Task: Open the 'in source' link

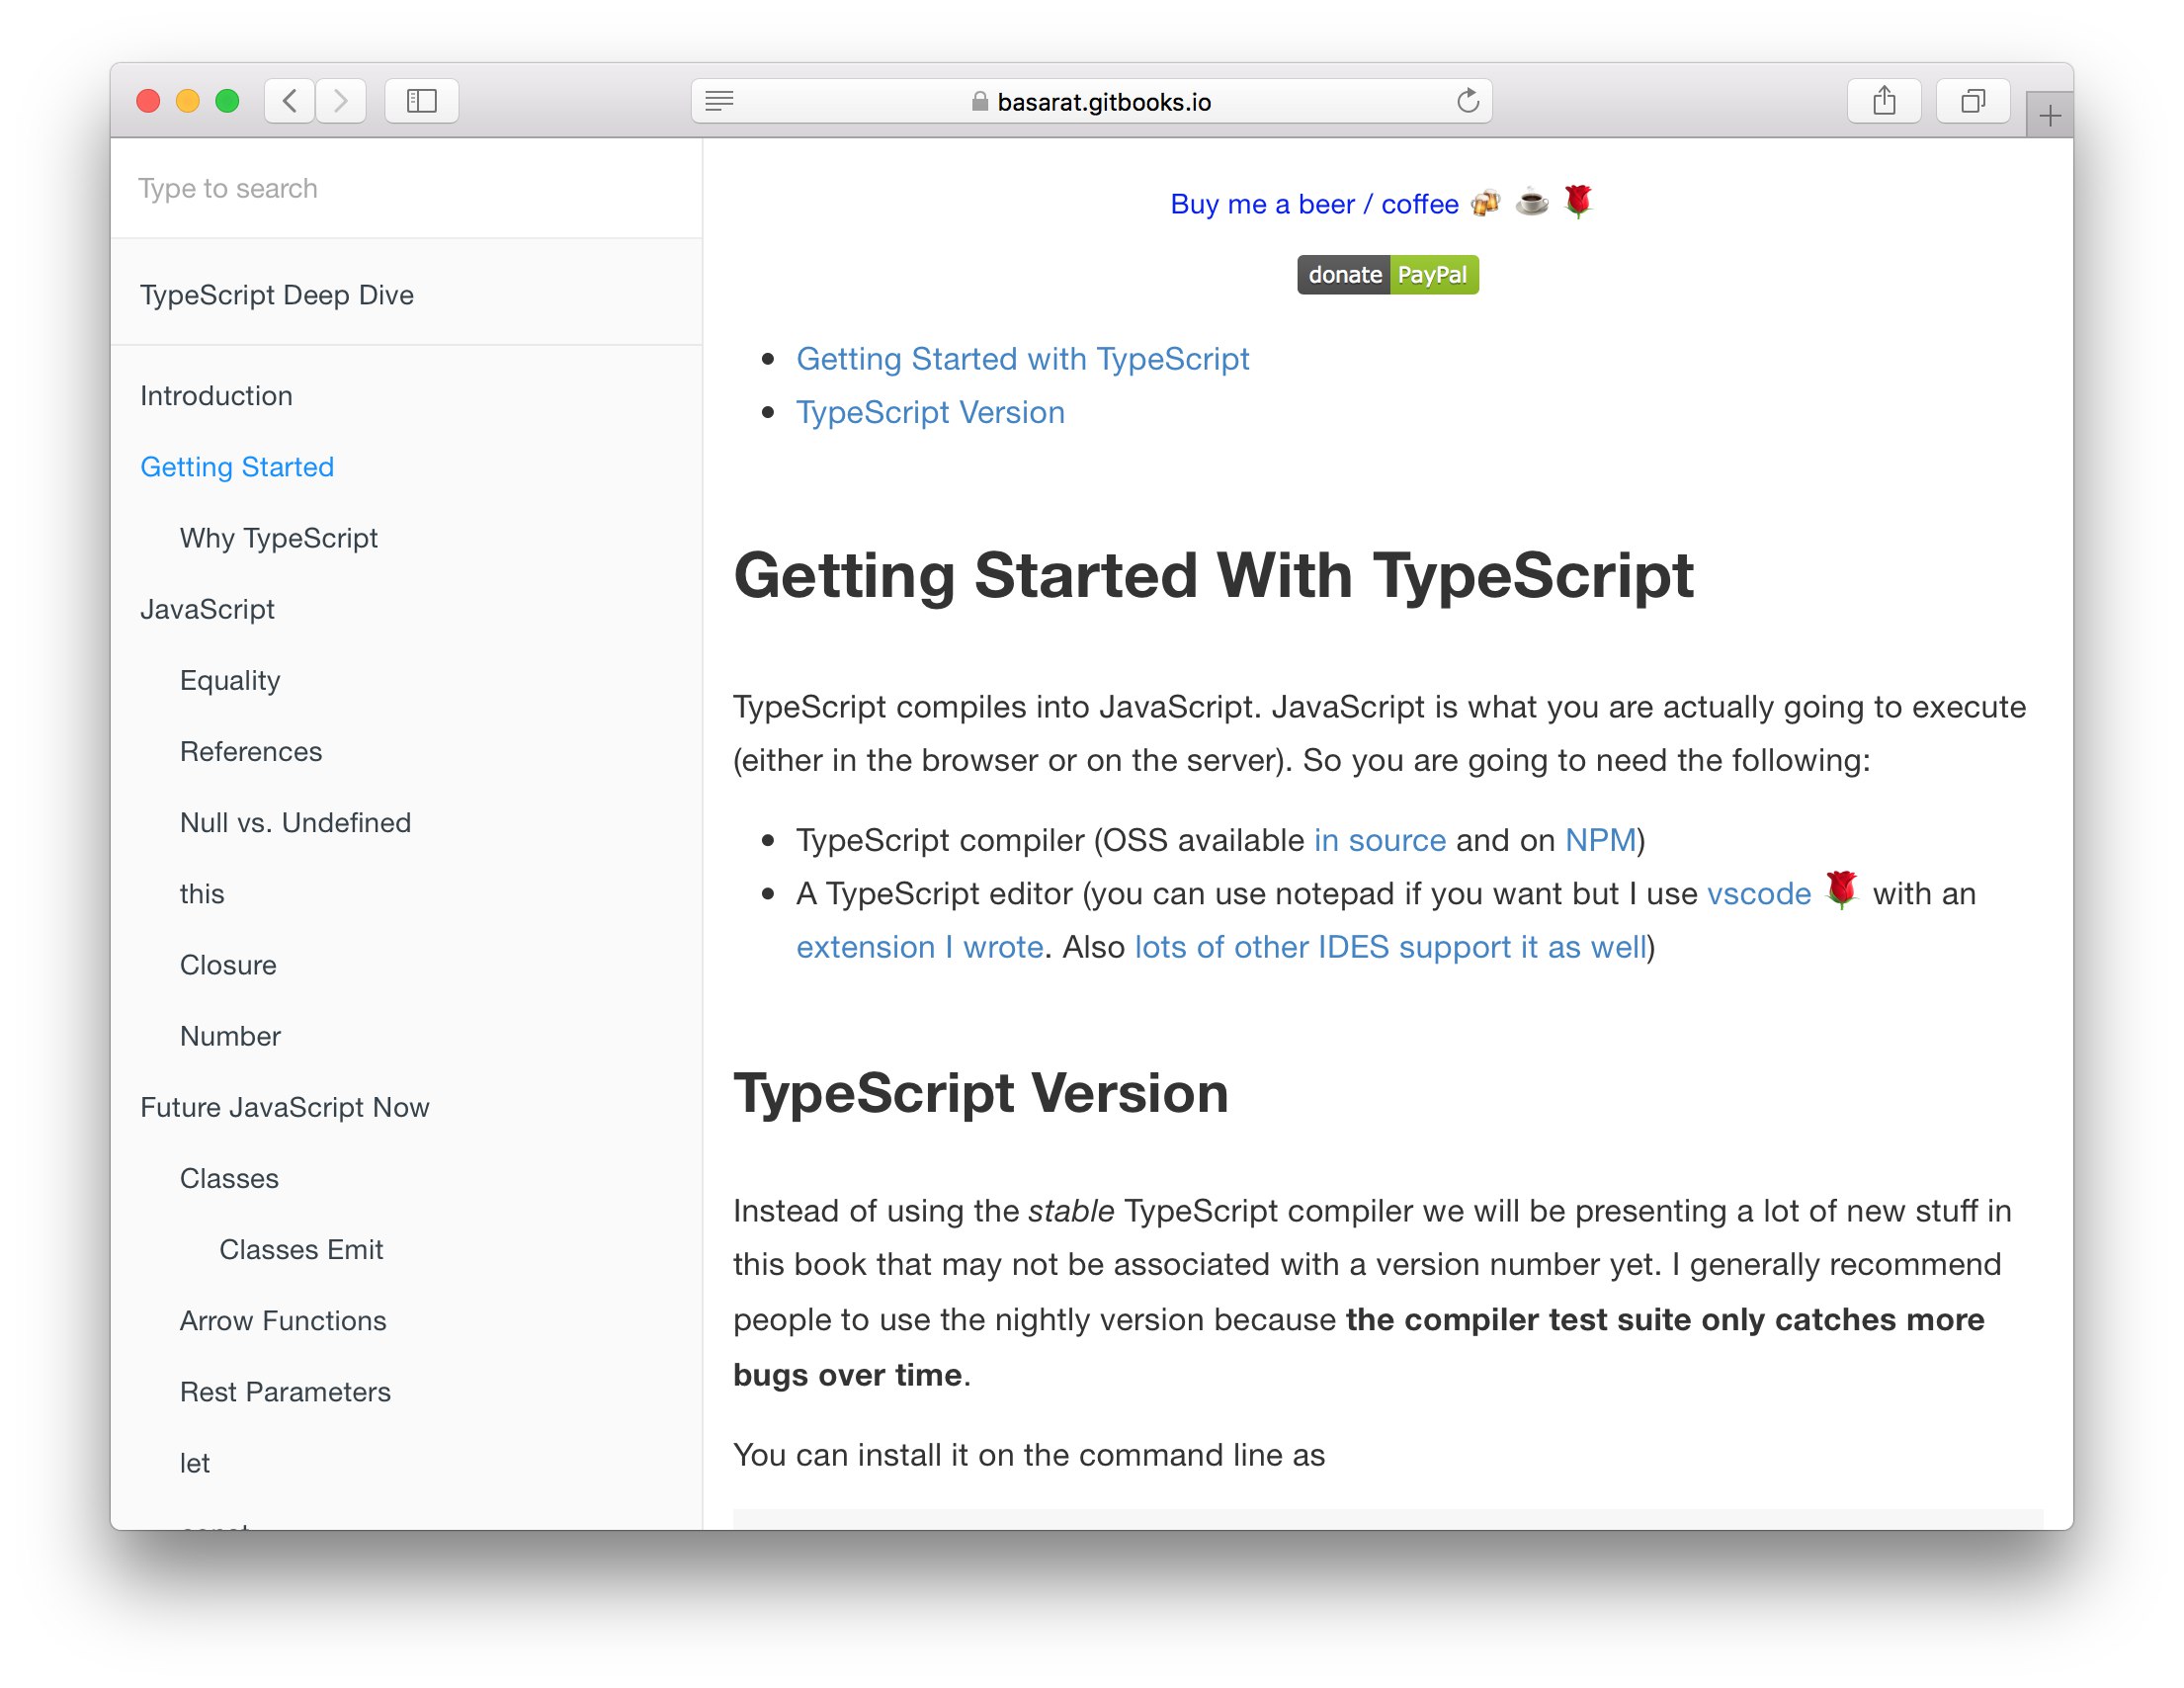Action: [x=1379, y=840]
